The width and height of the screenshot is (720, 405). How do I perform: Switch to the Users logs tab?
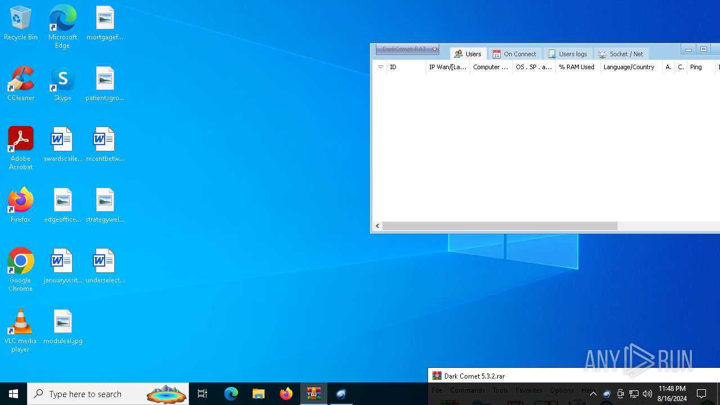point(568,54)
